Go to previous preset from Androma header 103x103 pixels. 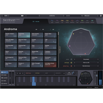click(40, 16)
